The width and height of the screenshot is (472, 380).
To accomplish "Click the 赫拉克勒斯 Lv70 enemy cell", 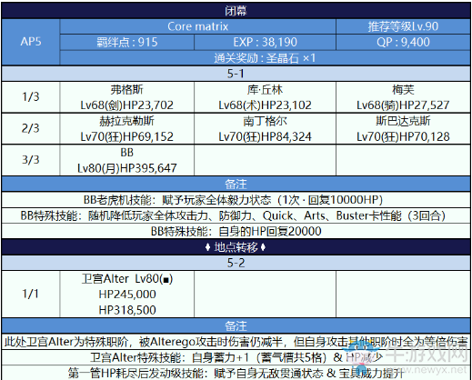I will point(127,129).
